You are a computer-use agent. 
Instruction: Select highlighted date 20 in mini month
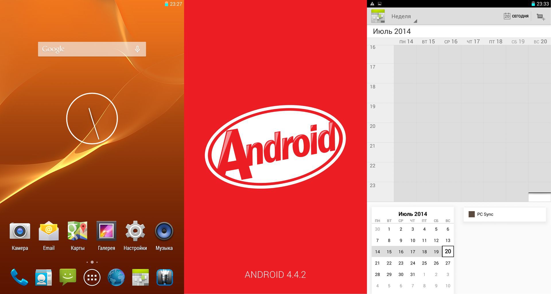coord(448,251)
